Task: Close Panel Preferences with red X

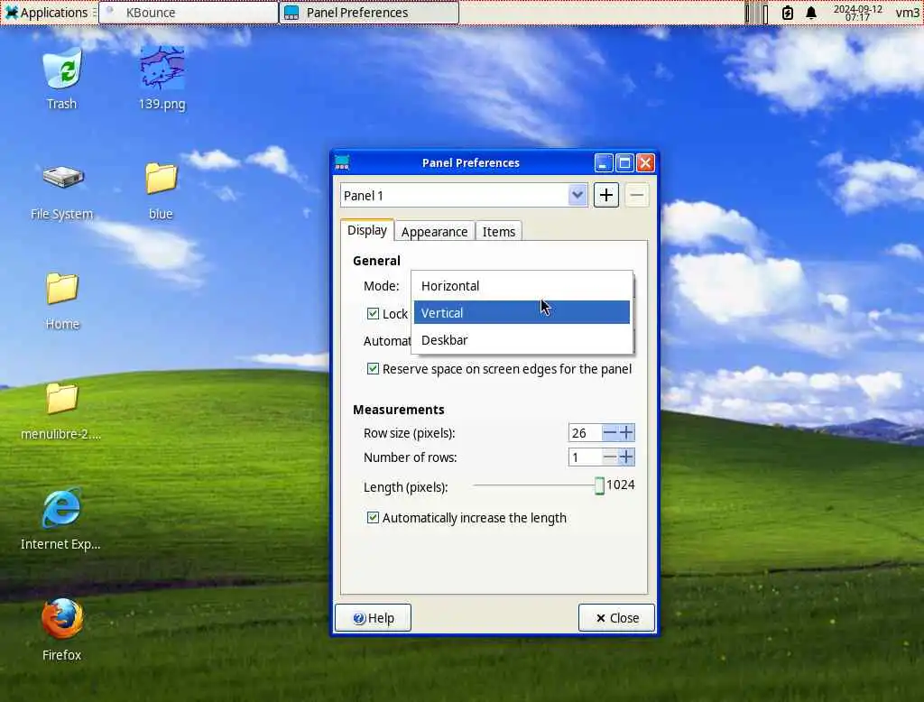Action: pyautogui.click(x=645, y=162)
